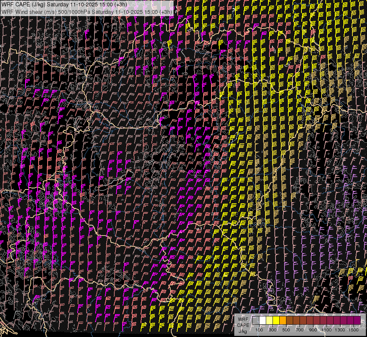Select the gray first swatch in CAPE legend
The height and width of the screenshot is (337, 367).
256,321
